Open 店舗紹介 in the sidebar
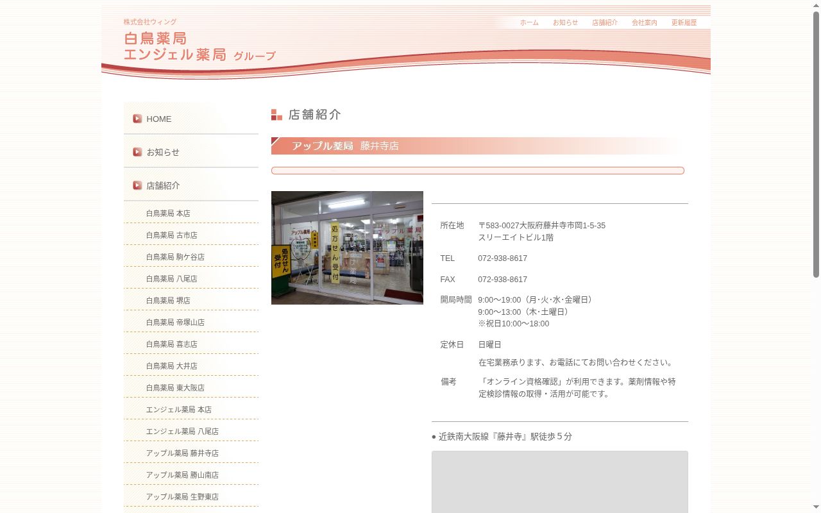This screenshot has width=821, height=513. (x=191, y=185)
